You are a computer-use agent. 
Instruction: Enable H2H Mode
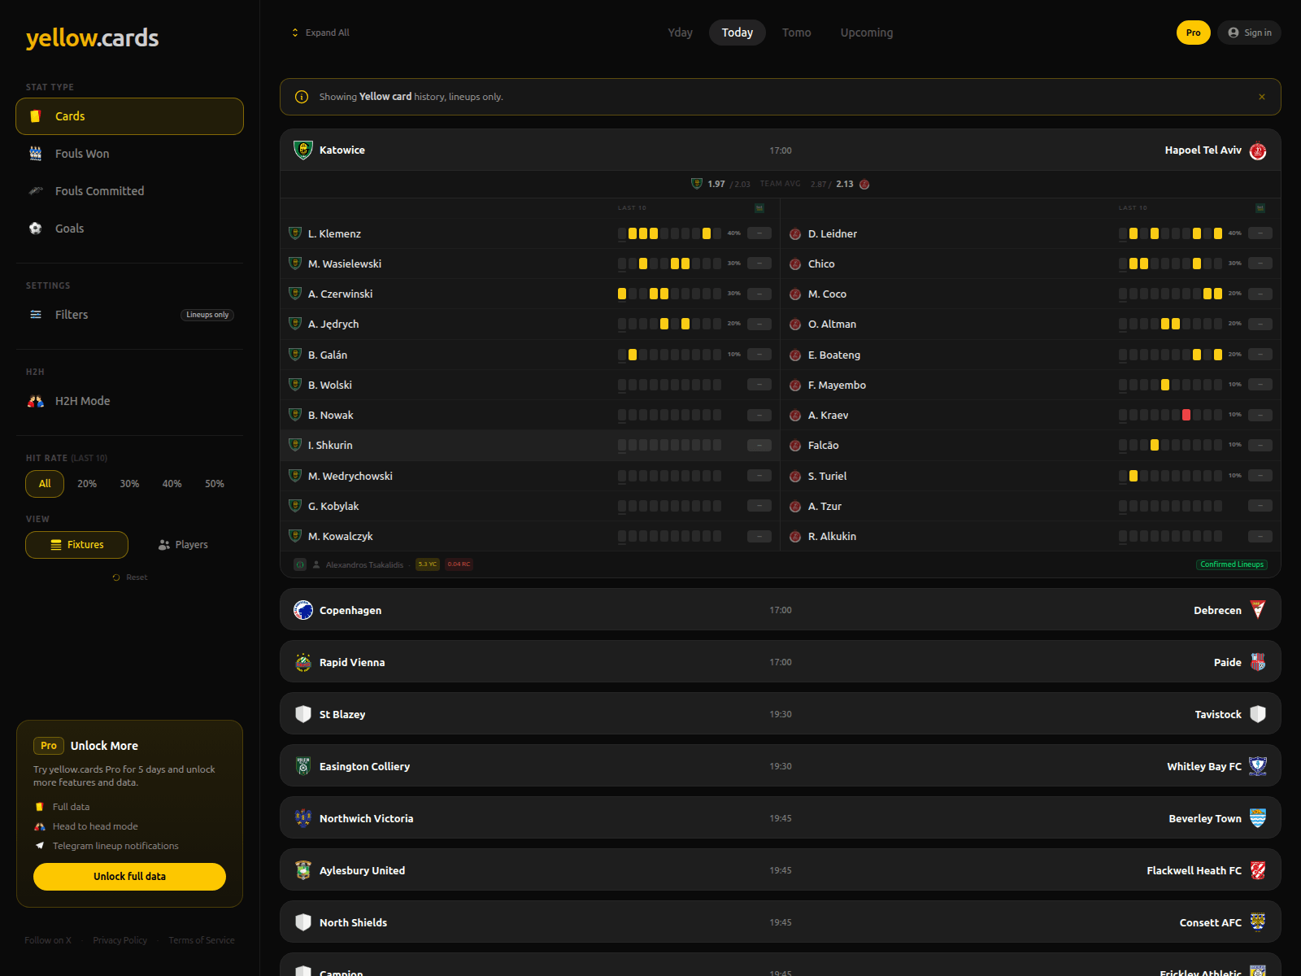pyautogui.click(x=129, y=401)
